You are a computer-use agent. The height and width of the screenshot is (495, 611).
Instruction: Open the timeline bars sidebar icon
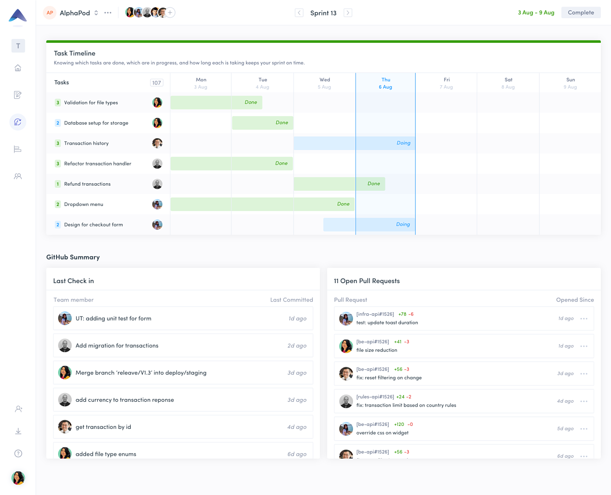click(x=18, y=149)
